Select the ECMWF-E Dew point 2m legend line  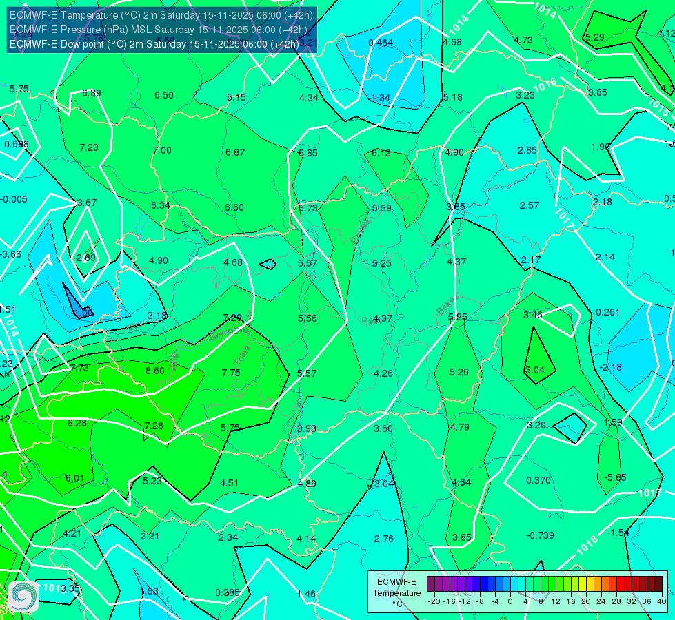pos(154,44)
